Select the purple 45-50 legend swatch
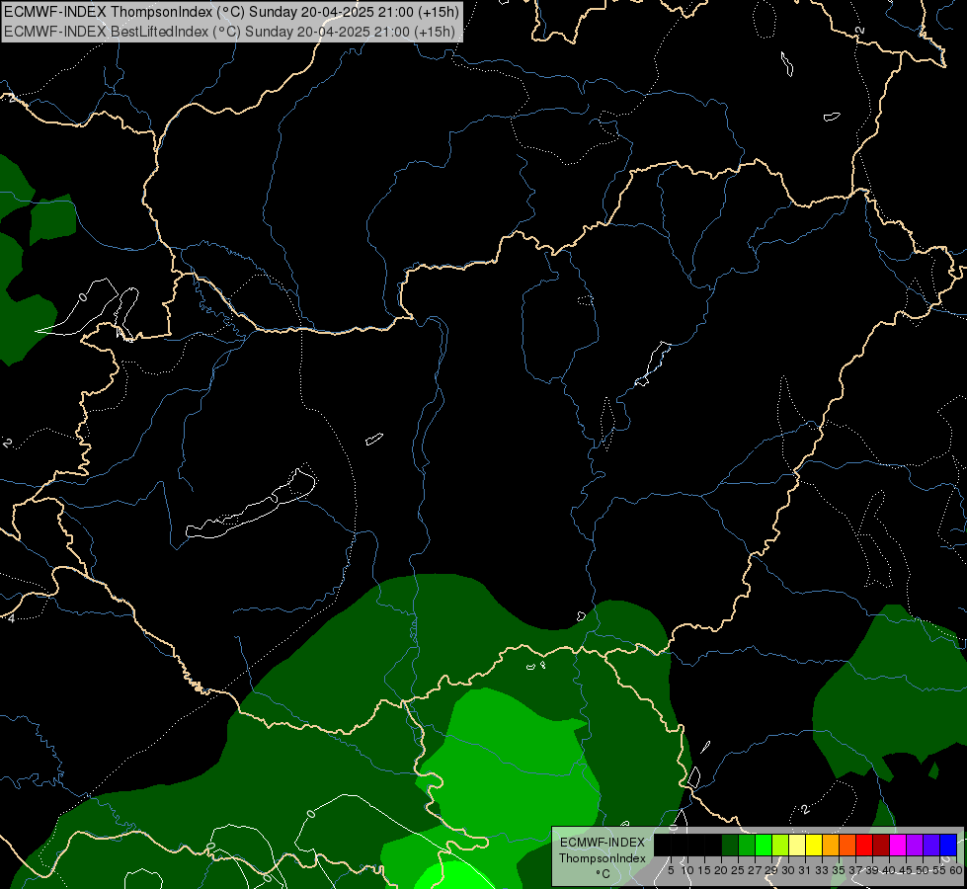Screen dimensions: 967x889 [916, 845]
